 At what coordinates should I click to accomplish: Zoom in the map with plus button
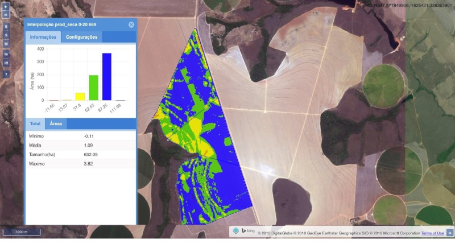6,7
